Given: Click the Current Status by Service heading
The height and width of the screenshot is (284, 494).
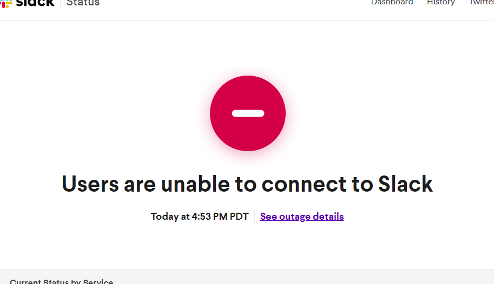Looking at the screenshot, I should coord(61,281).
